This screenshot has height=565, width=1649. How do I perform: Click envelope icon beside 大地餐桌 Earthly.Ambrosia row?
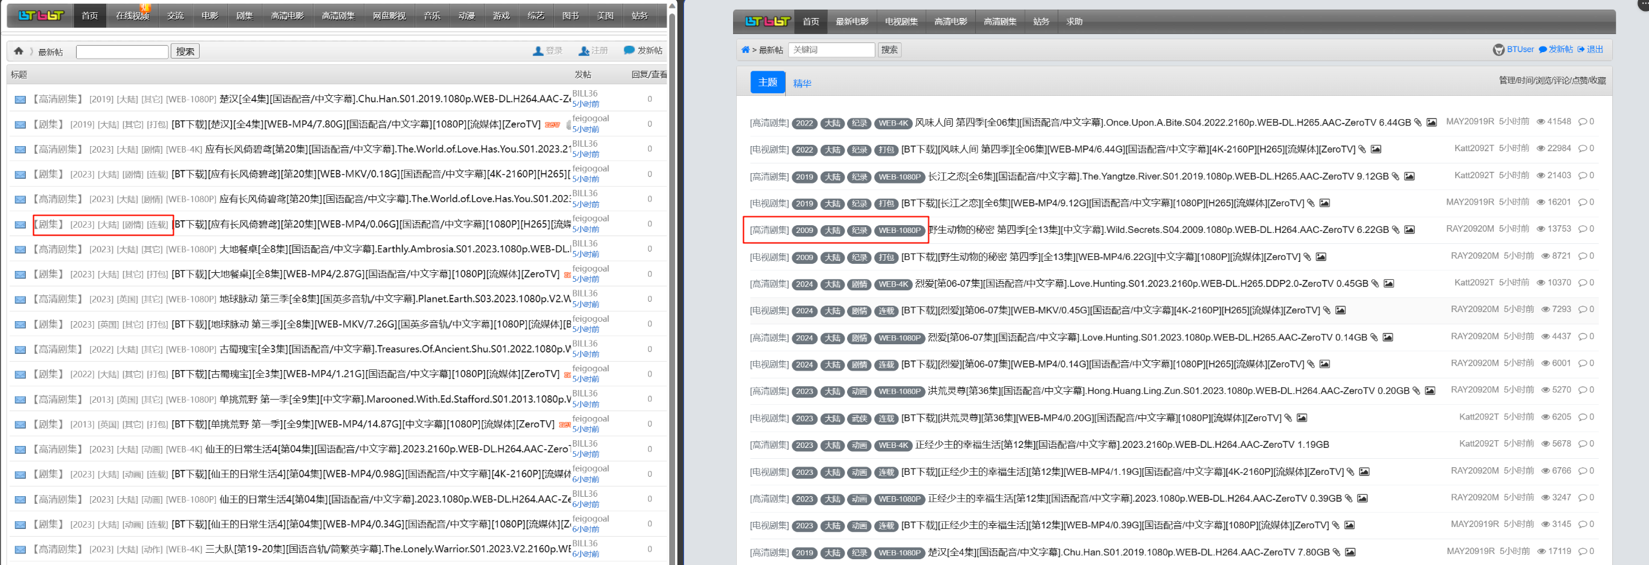tap(21, 250)
